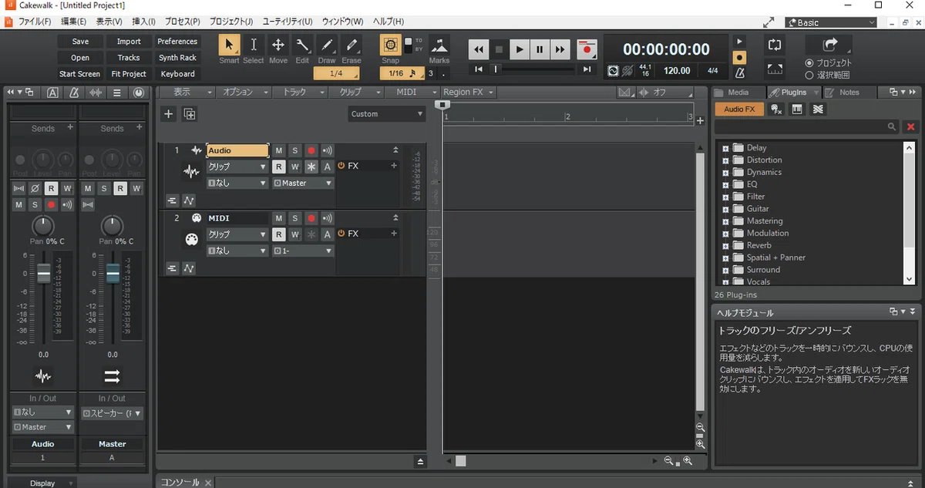The width and height of the screenshot is (925, 488).
Task: Open Audio track Master output dropdown
Action: [303, 183]
